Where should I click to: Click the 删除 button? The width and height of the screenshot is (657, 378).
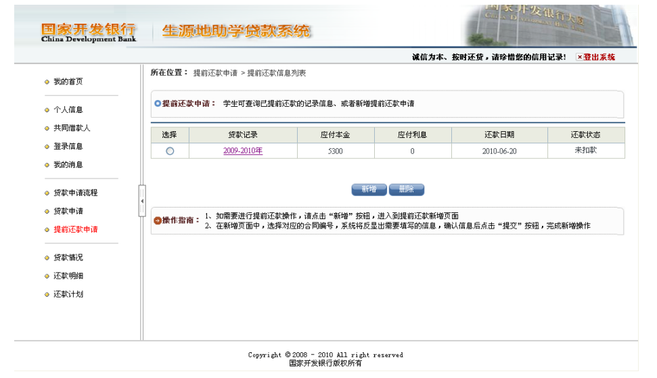pos(407,189)
